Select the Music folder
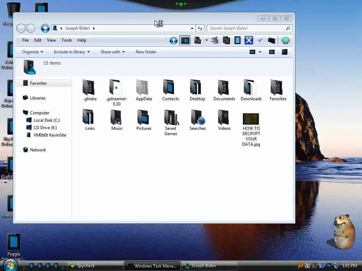This screenshot has width=362, height=271. [117, 120]
